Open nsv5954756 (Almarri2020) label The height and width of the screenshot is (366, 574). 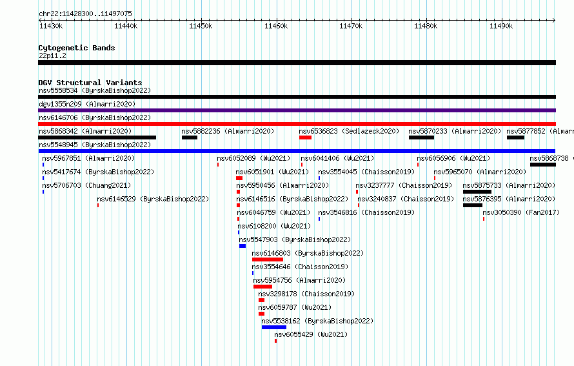pos(299,280)
